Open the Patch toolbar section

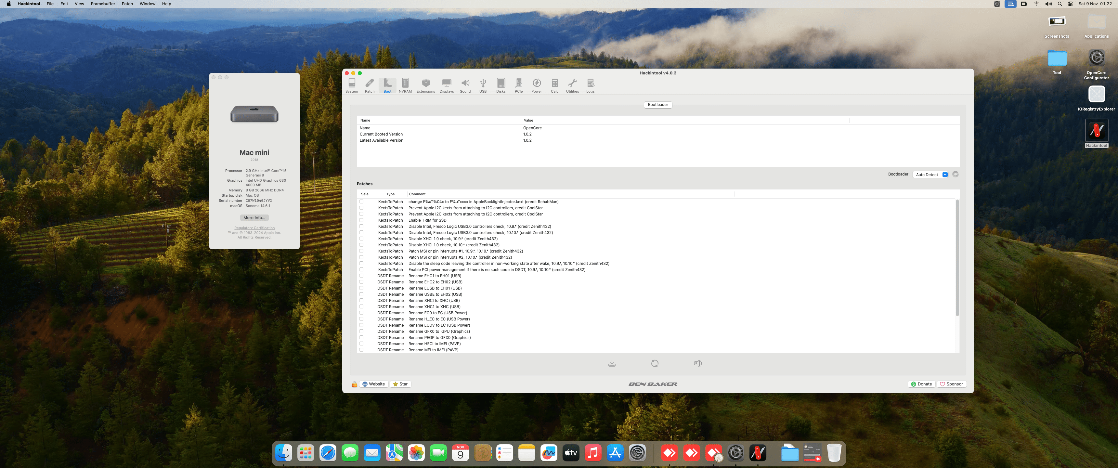(x=370, y=85)
